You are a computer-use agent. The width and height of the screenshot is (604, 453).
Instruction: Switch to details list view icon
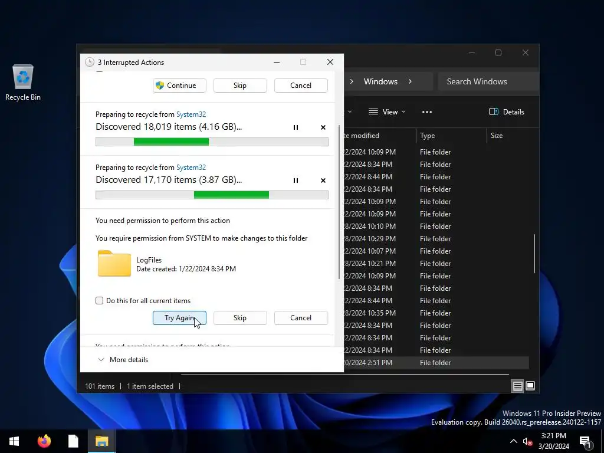pyautogui.click(x=518, y=386)
